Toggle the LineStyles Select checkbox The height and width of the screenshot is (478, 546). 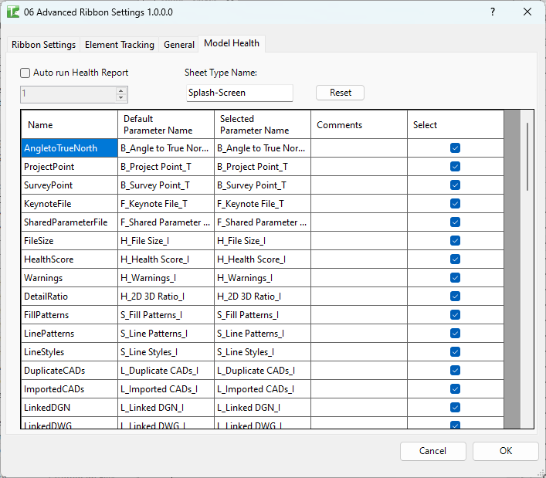tap(455, 352)
